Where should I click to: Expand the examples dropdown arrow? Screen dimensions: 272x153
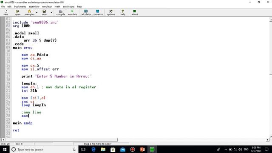click(37, 13)
